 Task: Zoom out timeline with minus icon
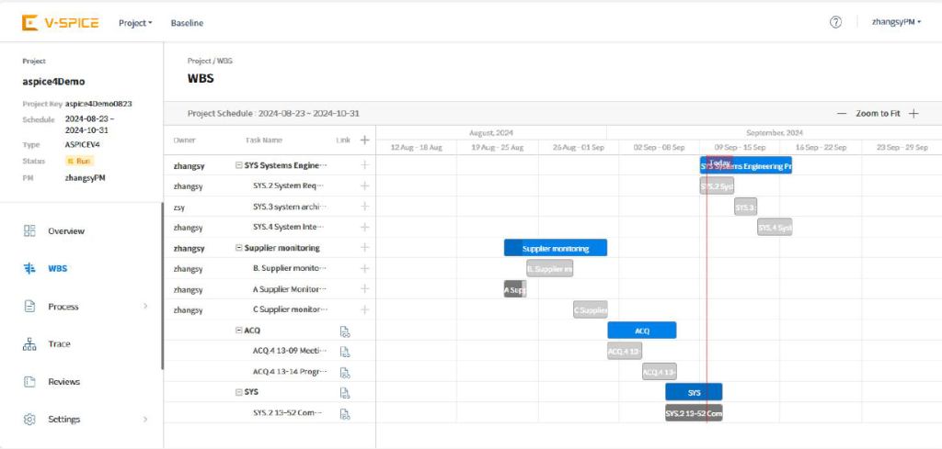click(841, 114)
